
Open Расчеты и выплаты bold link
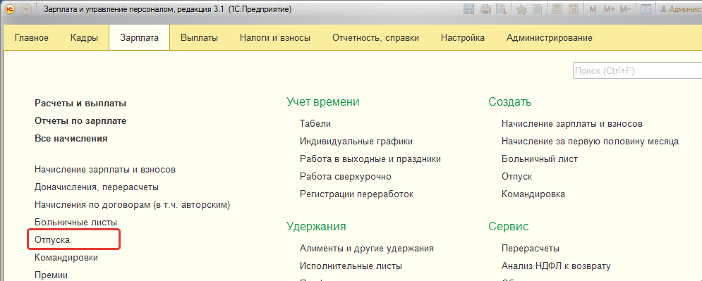coord(80,104)
